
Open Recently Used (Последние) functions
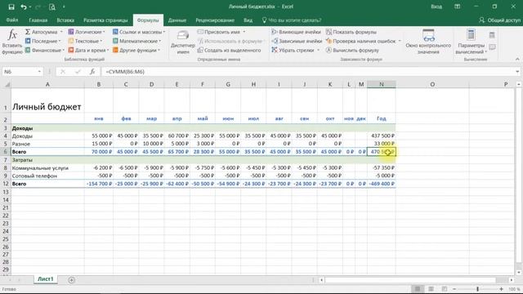[x=43, y=41]
